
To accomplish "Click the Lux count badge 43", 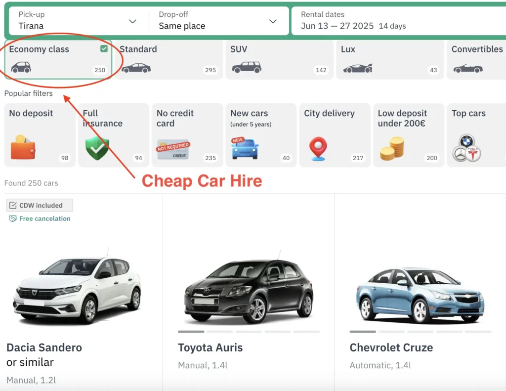I will pyautogui.click(x=433, y=70).
